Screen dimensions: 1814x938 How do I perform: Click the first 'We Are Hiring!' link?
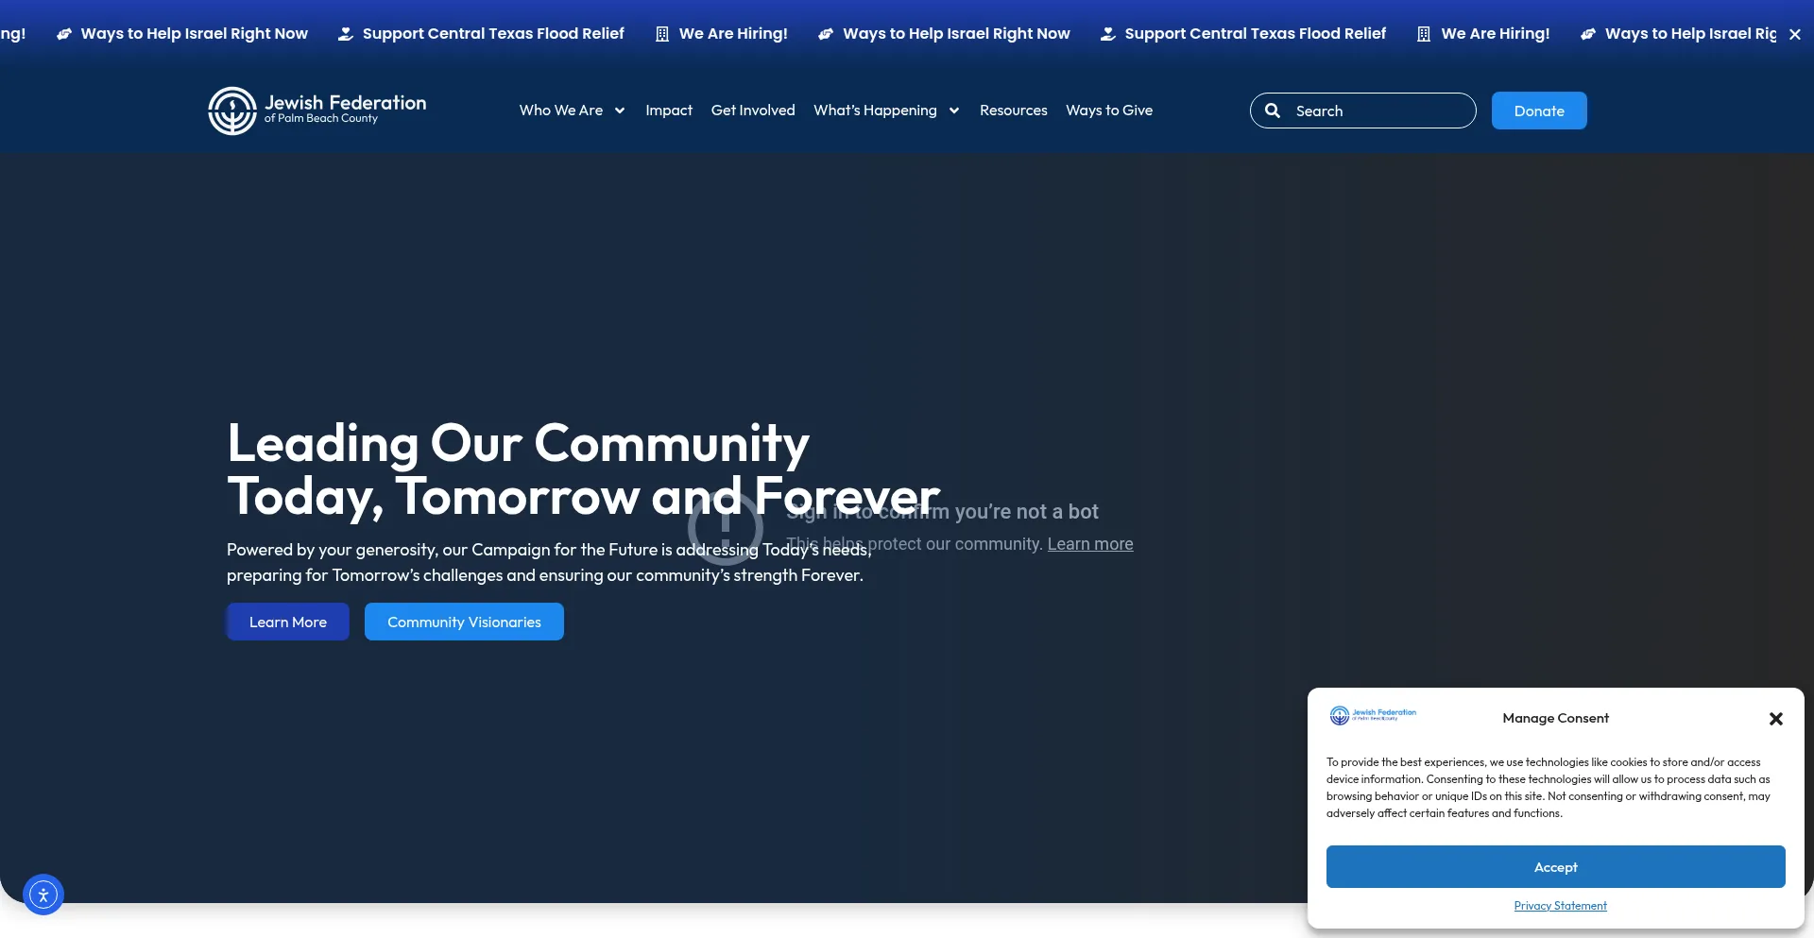coord(733,34)
